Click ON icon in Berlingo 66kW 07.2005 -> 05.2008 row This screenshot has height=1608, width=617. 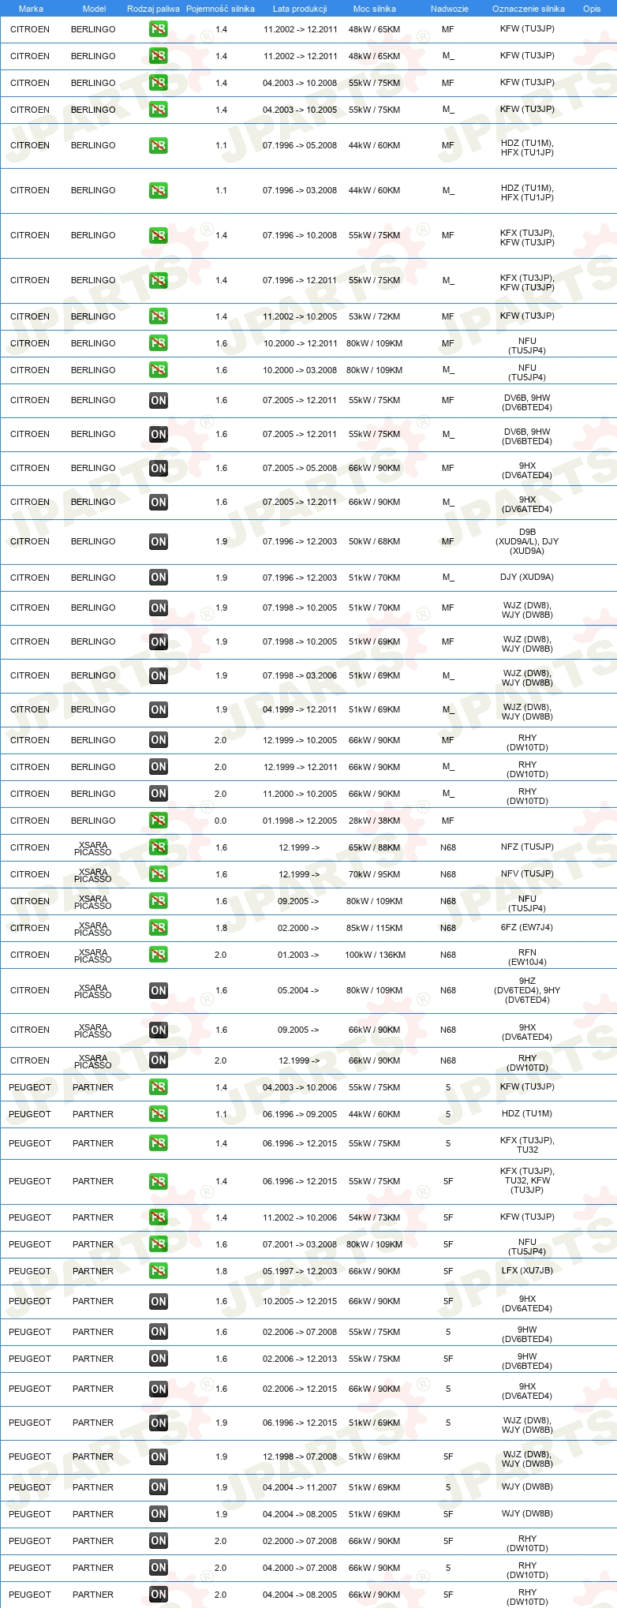[x=158, y=468]
